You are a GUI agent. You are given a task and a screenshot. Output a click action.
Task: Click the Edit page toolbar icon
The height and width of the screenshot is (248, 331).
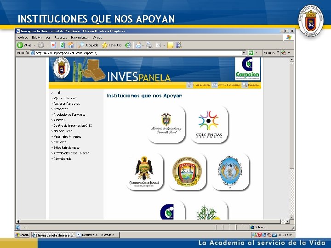click(x=158, y=45)
